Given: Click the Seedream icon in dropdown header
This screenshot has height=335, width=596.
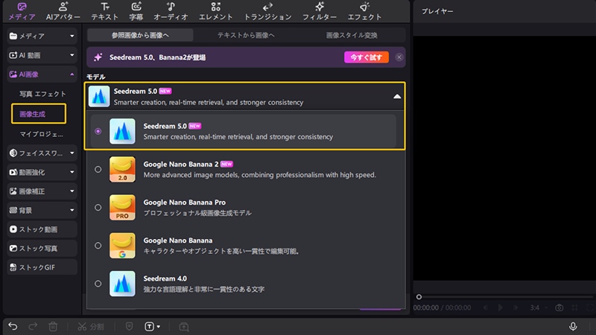Looking at the screenshot, I should tap(99, 97).
